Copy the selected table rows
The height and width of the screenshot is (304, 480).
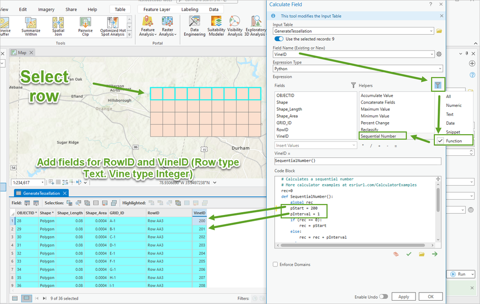pos(114,203)
